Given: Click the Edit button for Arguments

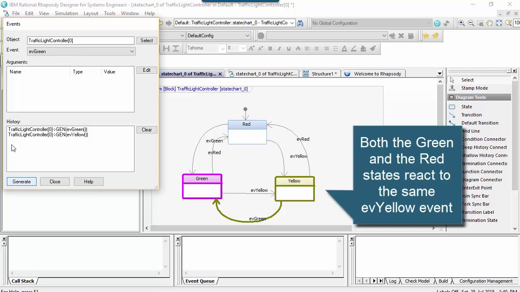Looking at the screenshot, I should point(147,70).
